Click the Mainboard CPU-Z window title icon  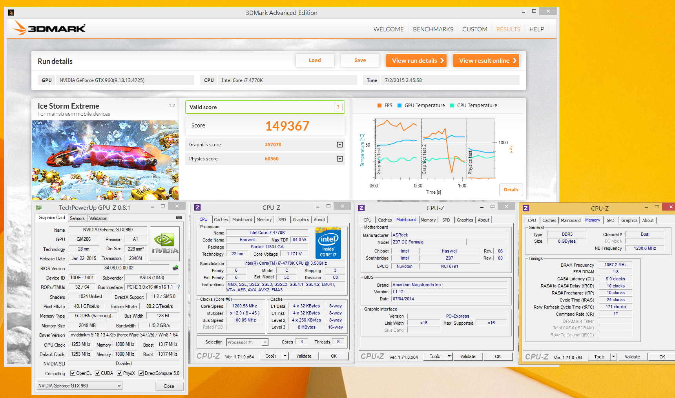pyautogui.click(x=361, y=208)
